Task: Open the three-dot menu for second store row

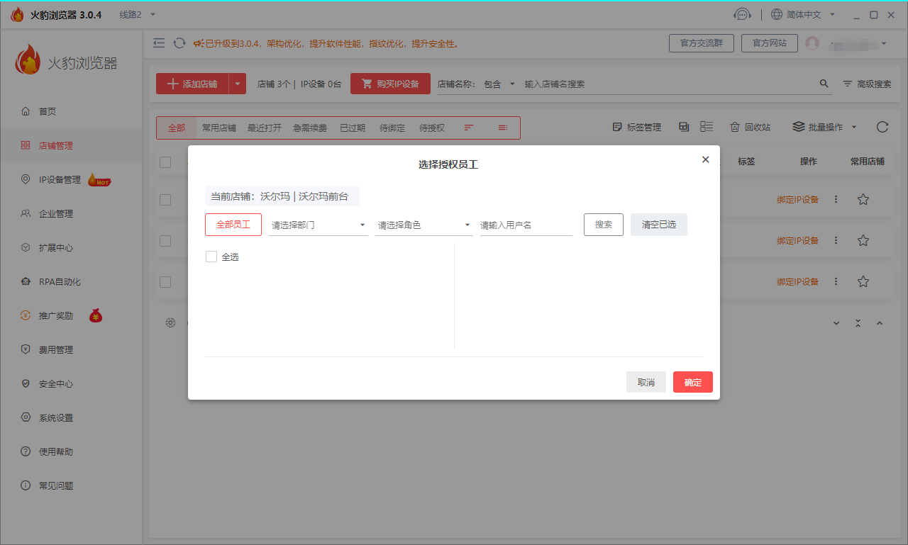Action: (x=836, y=241)
